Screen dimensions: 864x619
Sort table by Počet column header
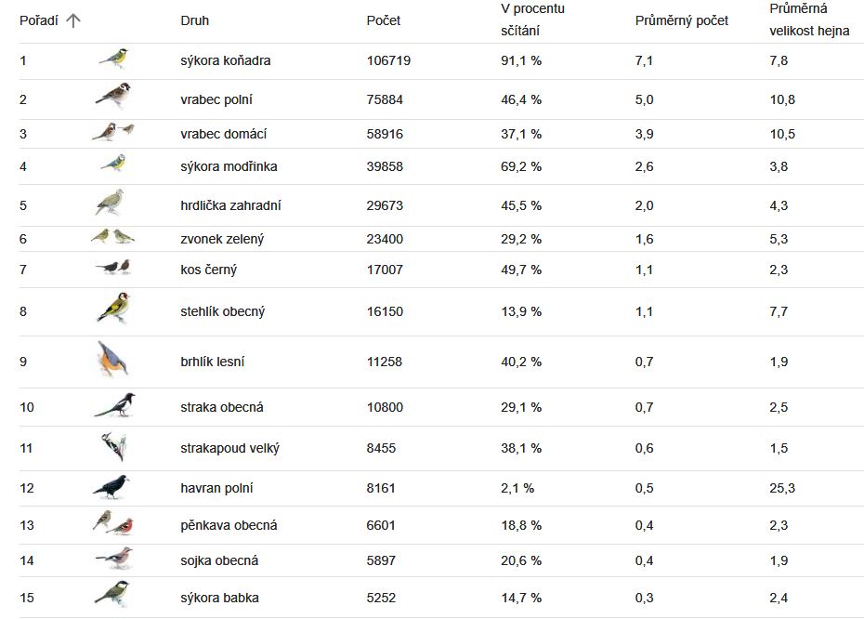point(384,20)
